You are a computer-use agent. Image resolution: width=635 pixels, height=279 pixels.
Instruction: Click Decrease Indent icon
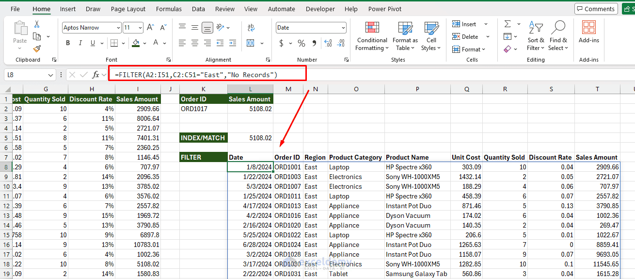tap(221, 43)
